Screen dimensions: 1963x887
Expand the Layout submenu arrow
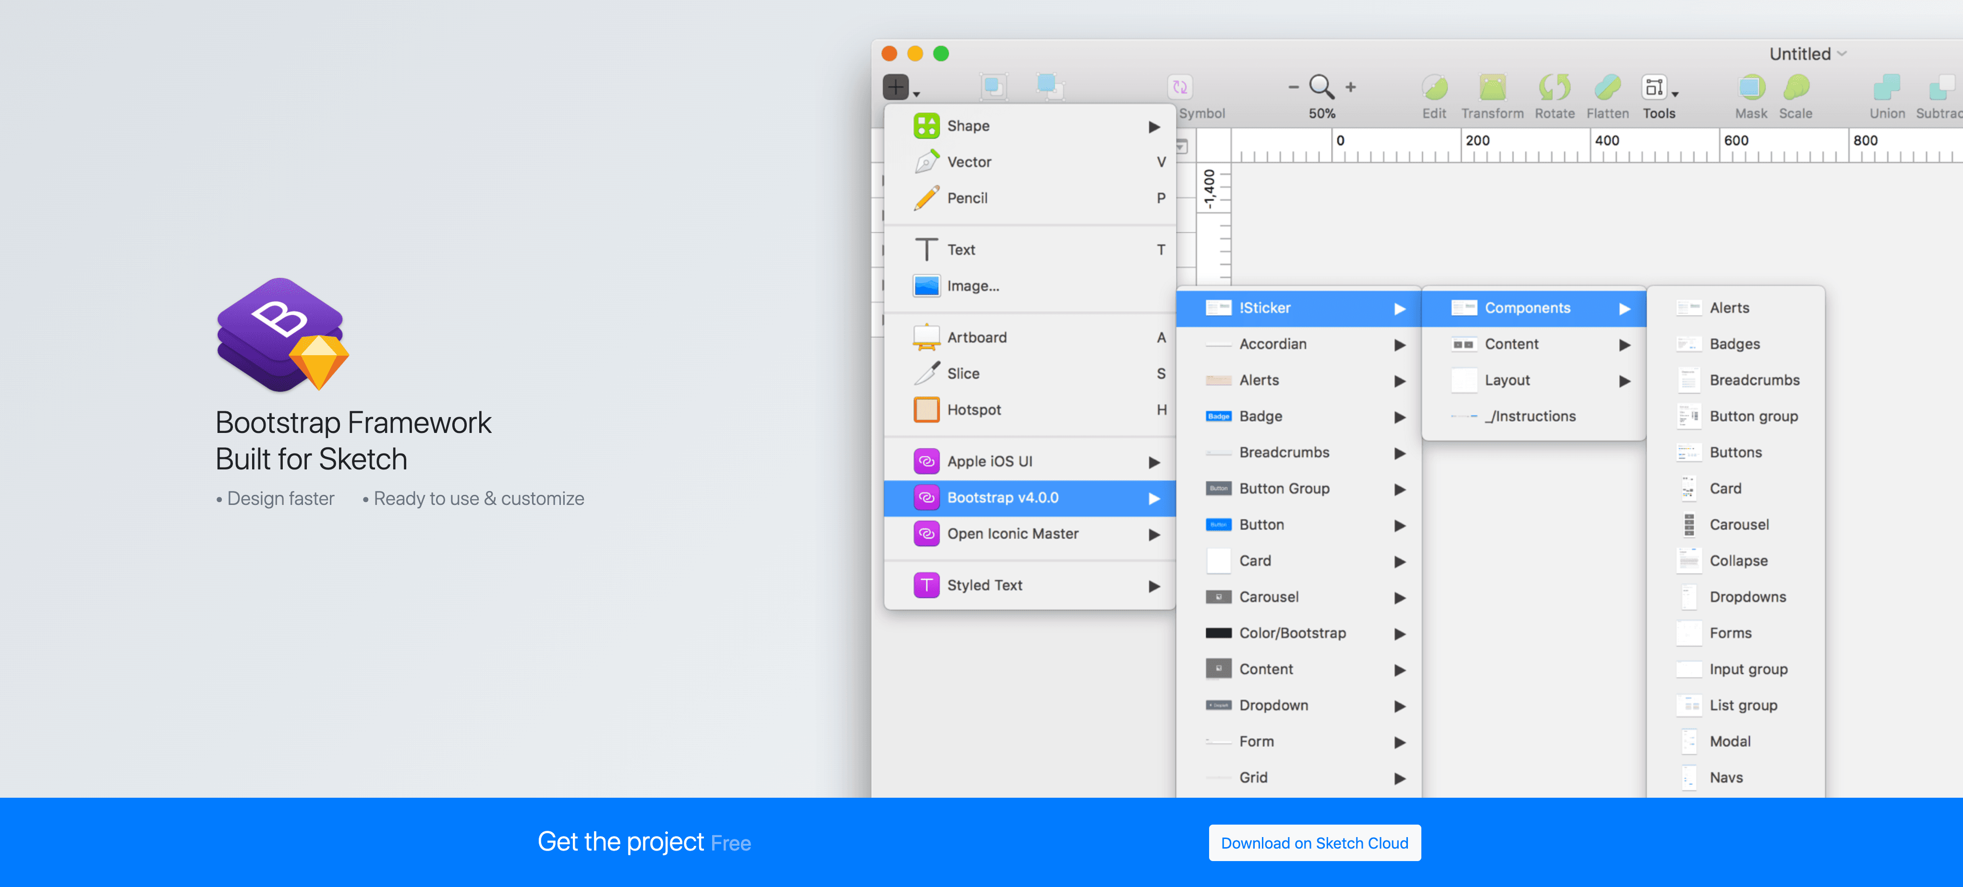point(1624,381)
